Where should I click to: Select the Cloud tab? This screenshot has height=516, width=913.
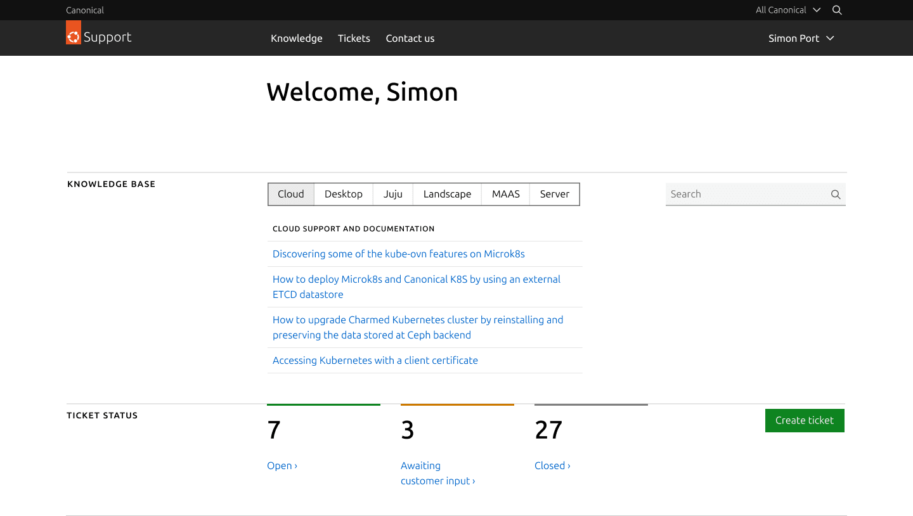(x=291, y=194)
